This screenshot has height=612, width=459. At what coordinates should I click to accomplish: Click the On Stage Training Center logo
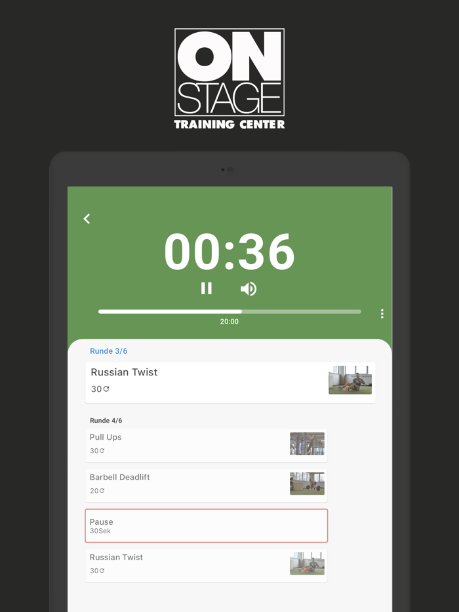pos(229,79)
